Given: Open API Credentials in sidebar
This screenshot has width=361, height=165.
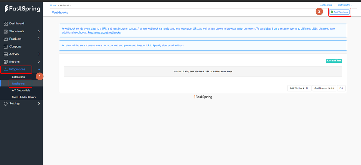Looking at the screenshot, I should pos(21,90).
